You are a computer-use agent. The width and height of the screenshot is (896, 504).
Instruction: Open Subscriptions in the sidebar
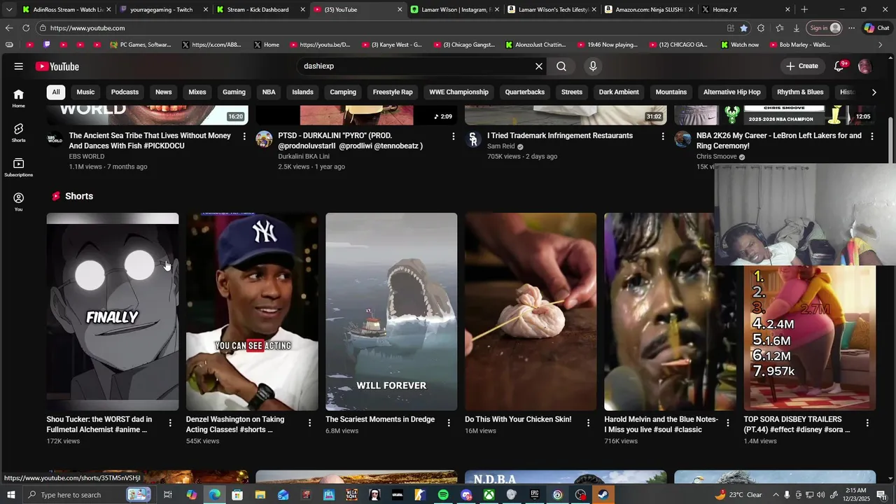[18, 167]
